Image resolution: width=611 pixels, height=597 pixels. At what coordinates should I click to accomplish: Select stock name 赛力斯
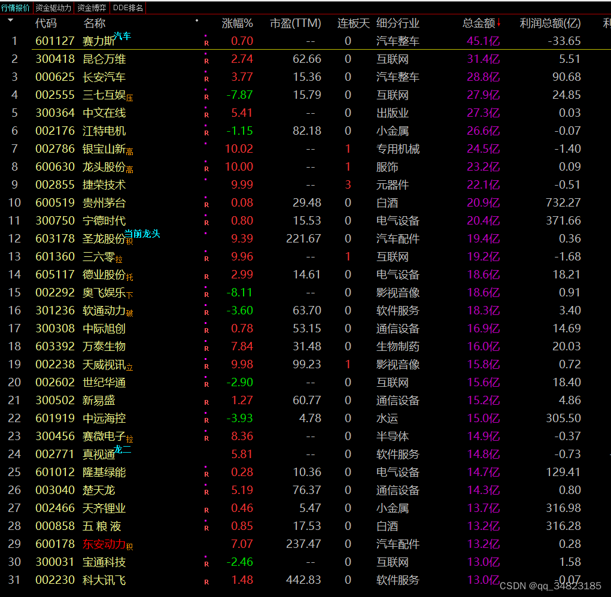(x=99, y=41)
